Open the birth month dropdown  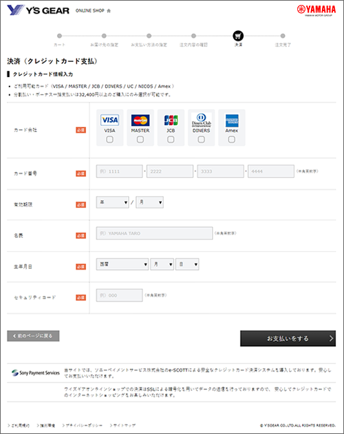[x=162, y=264]
